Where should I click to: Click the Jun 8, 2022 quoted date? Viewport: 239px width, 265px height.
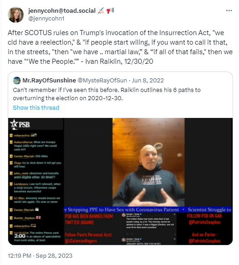(148, 81)
